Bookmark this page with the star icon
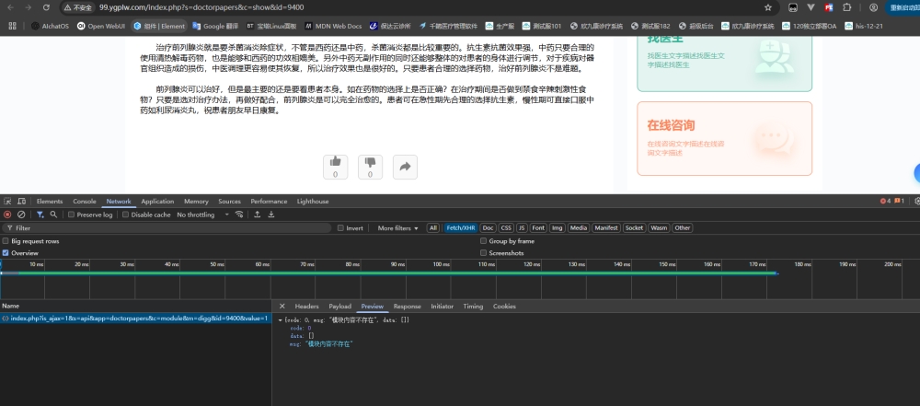The width and height of the screenshot is (920, 406). click(x=768, y=7)
